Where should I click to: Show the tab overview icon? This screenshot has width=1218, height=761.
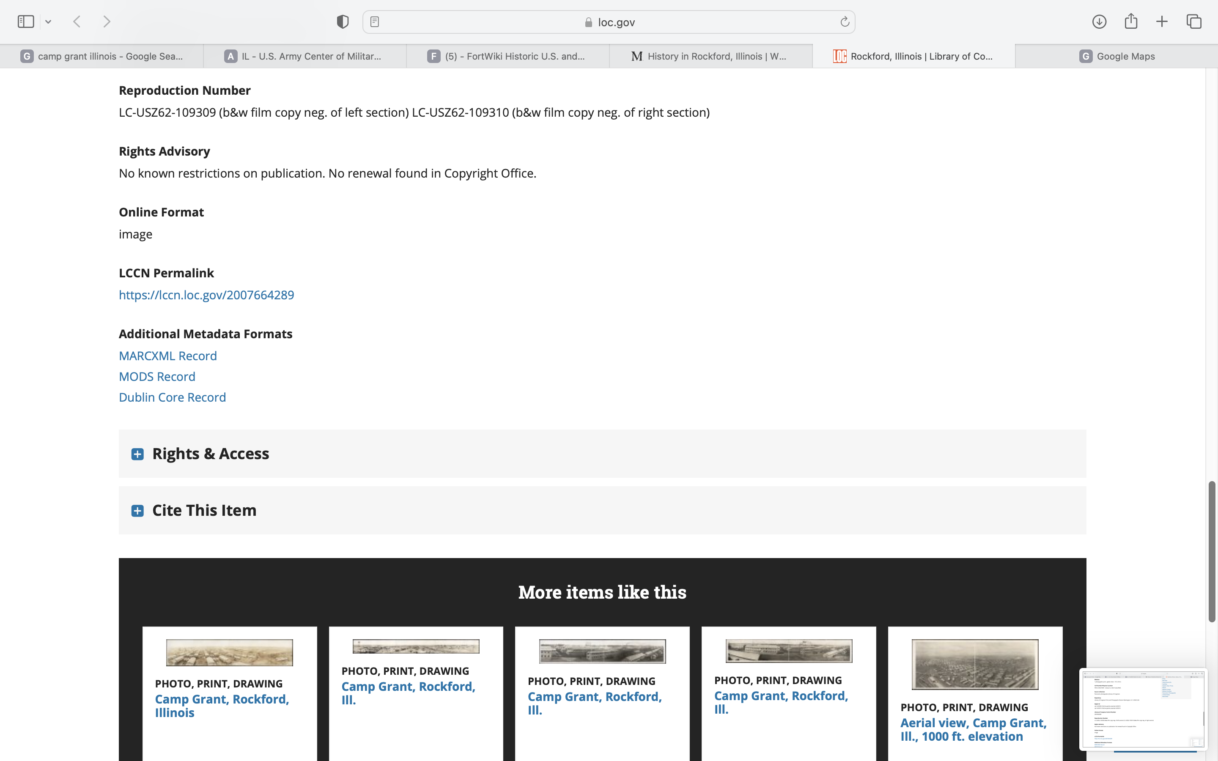(x=1194, y=22)
